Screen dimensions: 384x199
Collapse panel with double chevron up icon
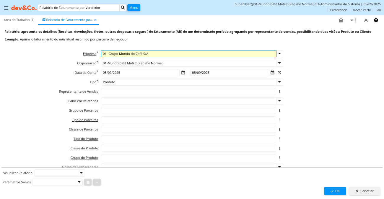pyautogui.click(x=366, y=20)
